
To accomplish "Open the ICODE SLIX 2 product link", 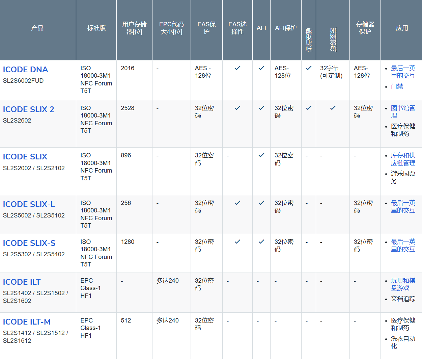I will point(28,109).
